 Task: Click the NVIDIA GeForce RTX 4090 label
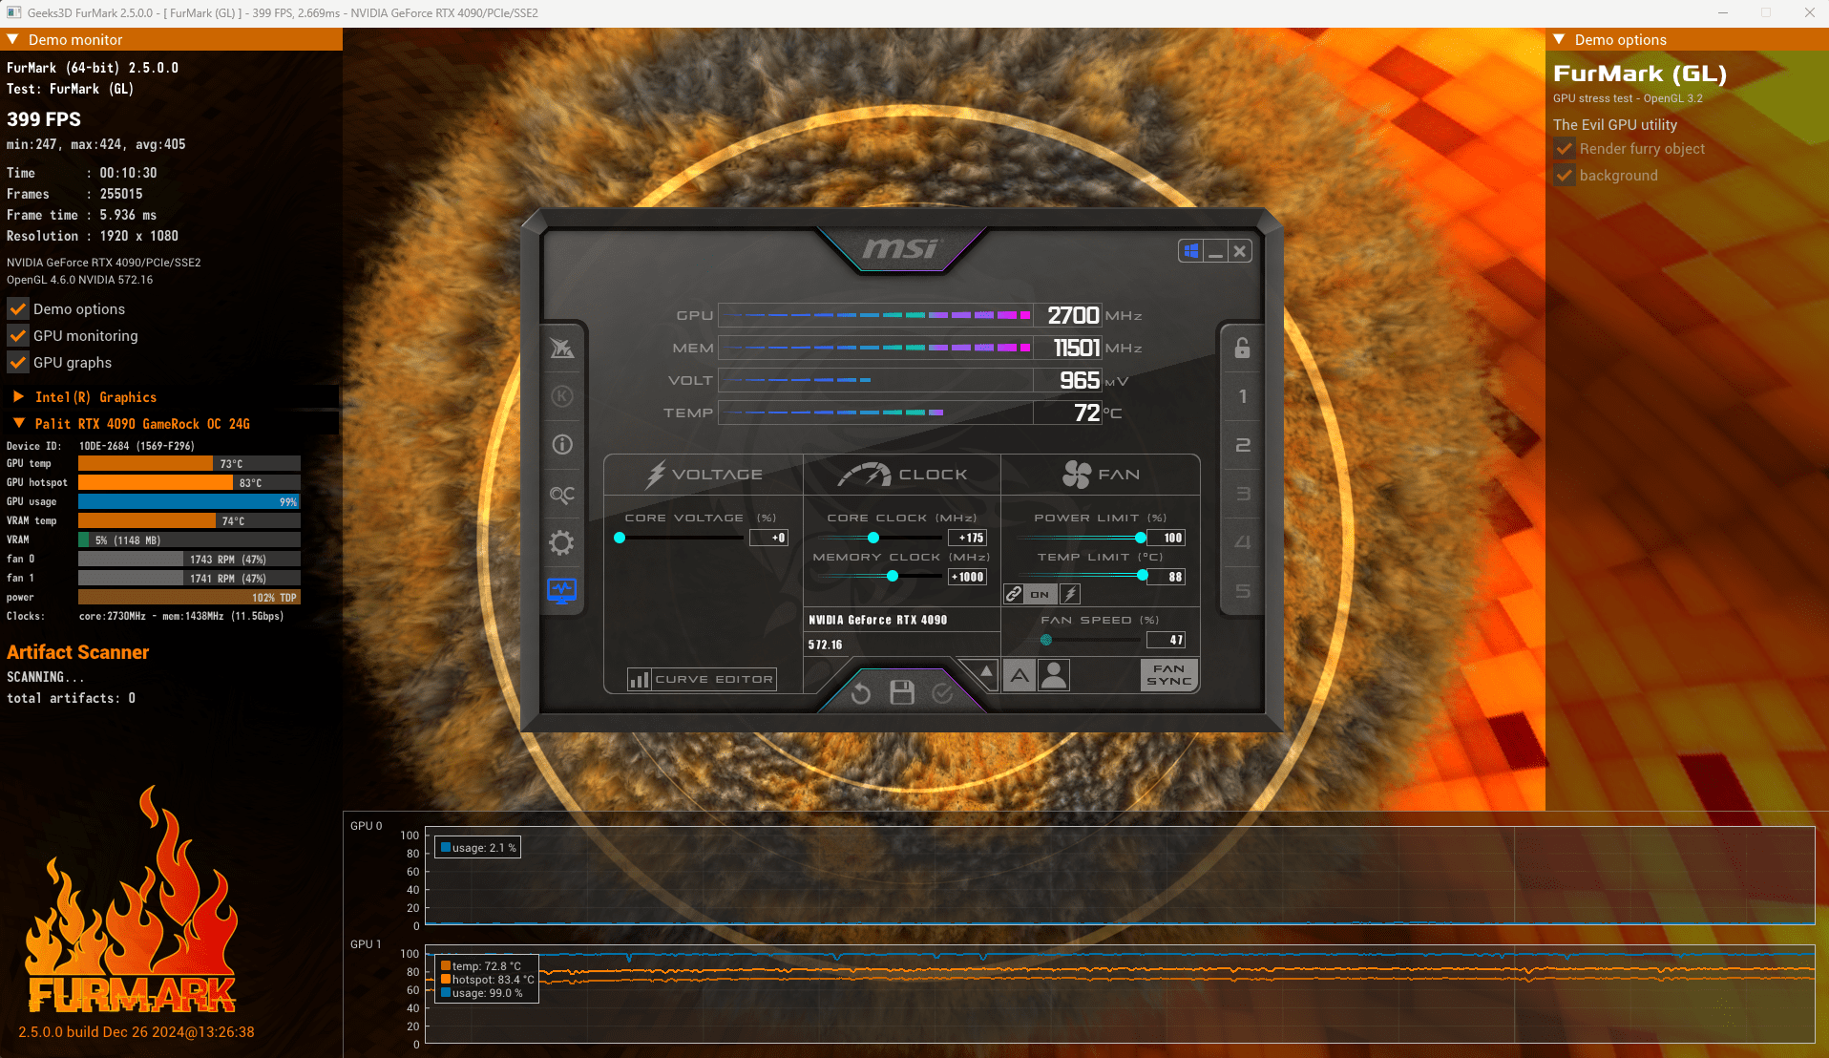877,620
